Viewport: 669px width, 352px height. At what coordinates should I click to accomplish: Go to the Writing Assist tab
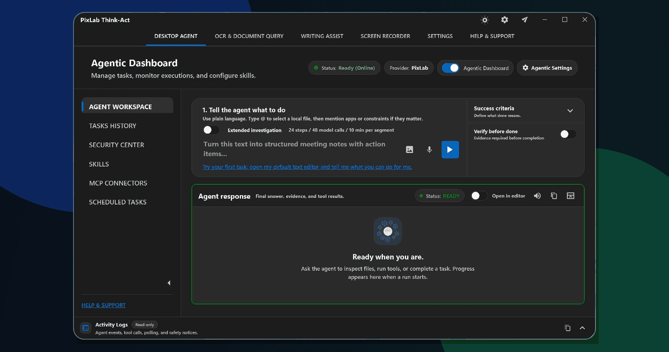pos(322,36)
